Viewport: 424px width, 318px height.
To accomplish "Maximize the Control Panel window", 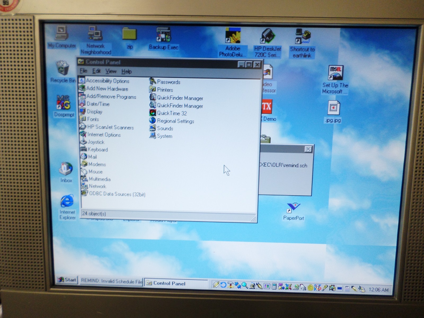I will 249,64.
